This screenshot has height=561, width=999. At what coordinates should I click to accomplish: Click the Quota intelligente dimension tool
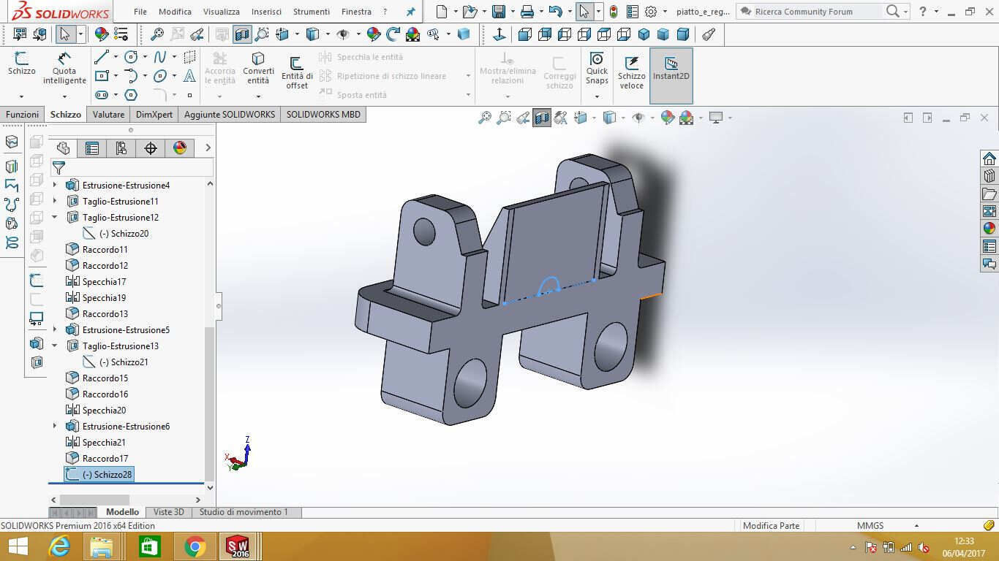coord(64,69)
